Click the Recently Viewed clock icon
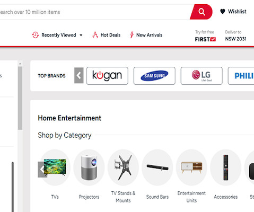The height and width of the screenshot is (212, 254). [x=36, y=35]
